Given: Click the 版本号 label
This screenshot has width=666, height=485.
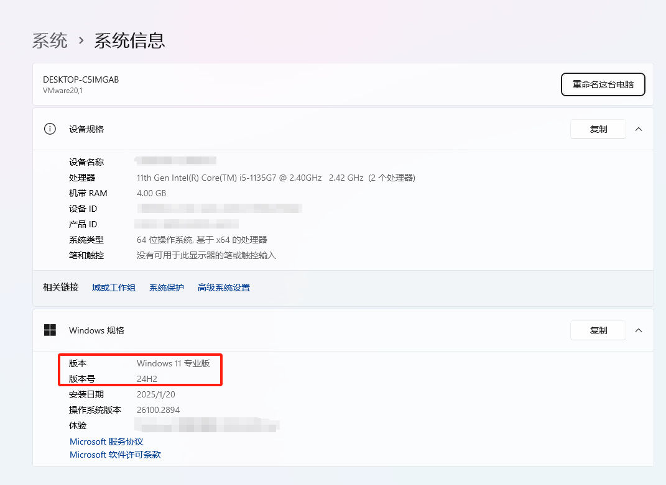Looking at the screenshot, I should (82, 379).
